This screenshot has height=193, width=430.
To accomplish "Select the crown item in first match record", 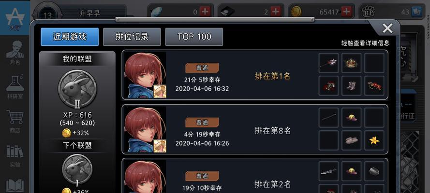I will click(x=352, y=63).
